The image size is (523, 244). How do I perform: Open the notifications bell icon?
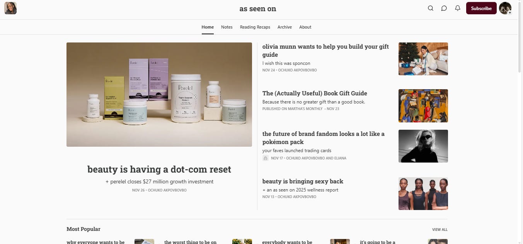tap(458, 8)
